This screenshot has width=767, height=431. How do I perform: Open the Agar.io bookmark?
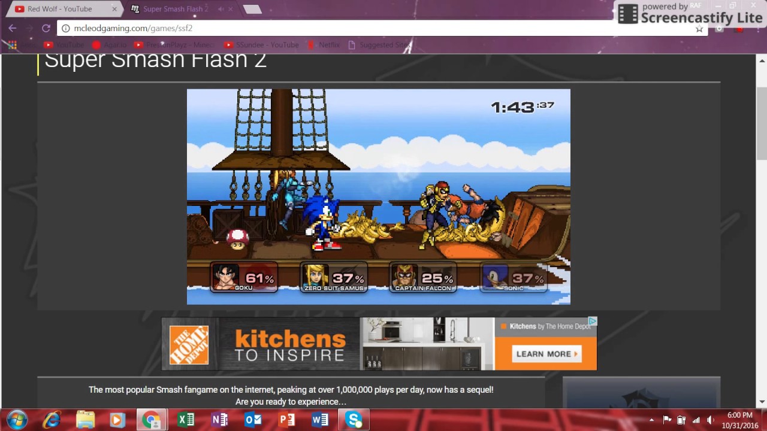[109, 45]
